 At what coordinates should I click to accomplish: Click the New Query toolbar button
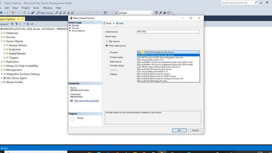click(45, 13)
